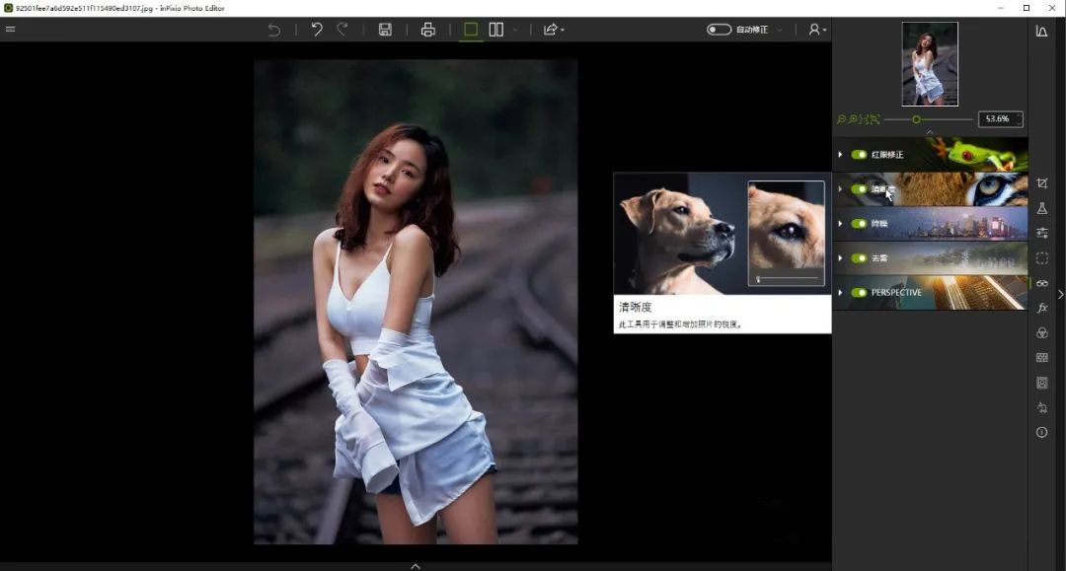Collapse the navigator panel with up chevron
The height and width of the screenshot is (571, 1066).
(930, 132)
